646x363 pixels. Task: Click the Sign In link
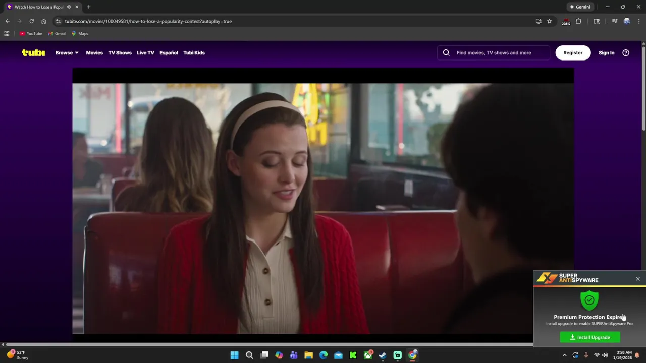[x=606, y=52]
